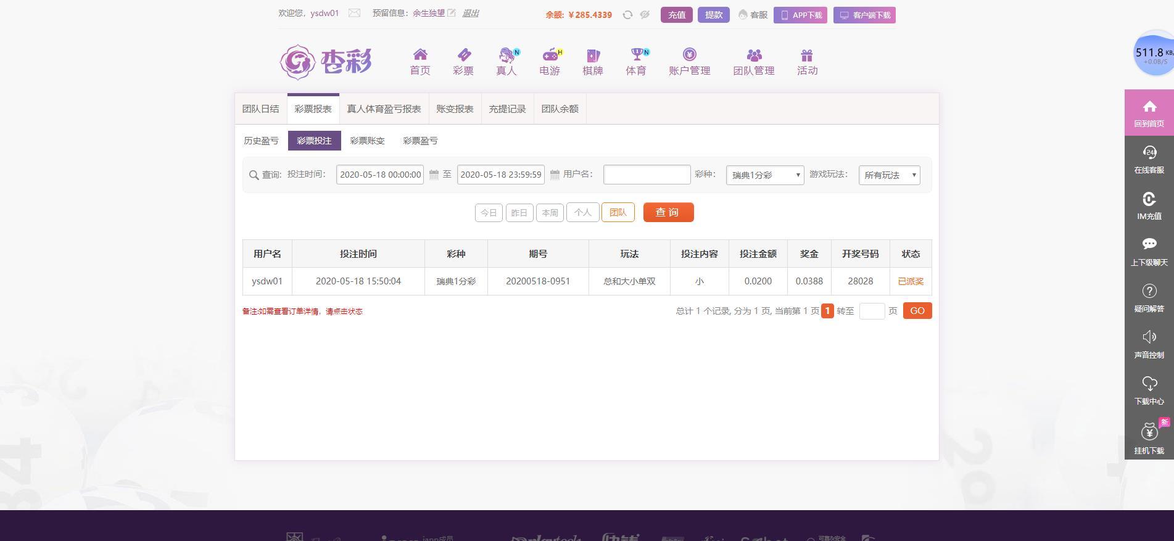Open the 彩票 lottery navigation
This screenshot has height=541, width=1174.
pos(463,62)
